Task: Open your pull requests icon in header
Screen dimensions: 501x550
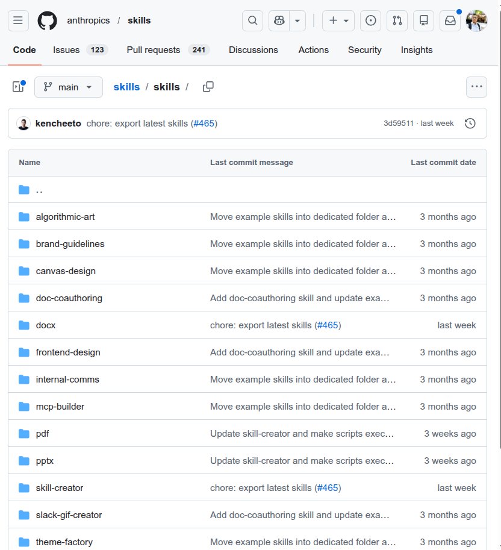Action: coord(397,20)
